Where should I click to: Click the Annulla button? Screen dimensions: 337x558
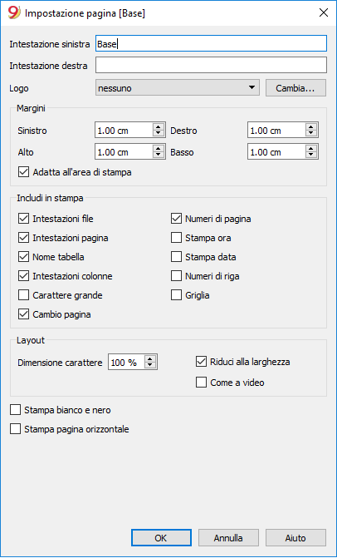coord(228,538)
